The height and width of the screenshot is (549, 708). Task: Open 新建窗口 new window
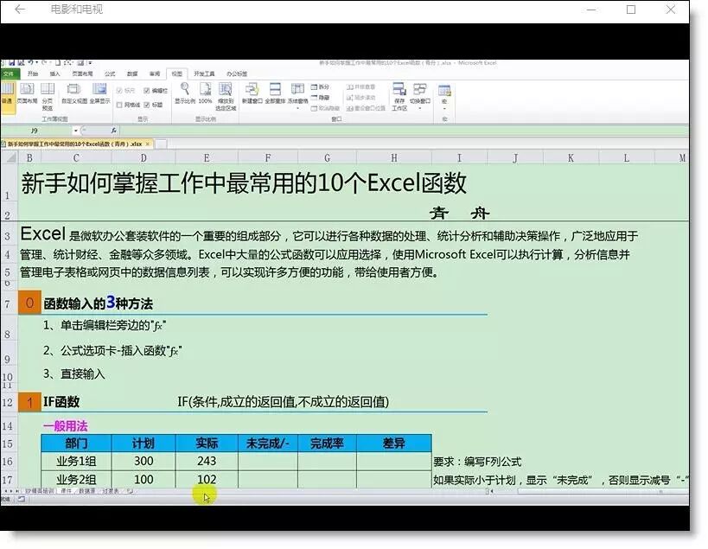tap(252, 93)
